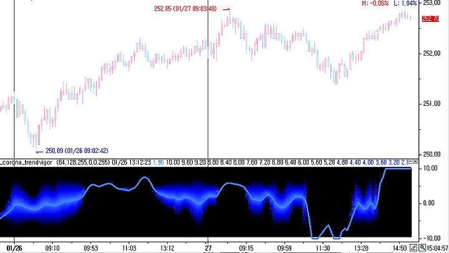Click the 250.00 price axis label
449x253 pixels.
click(432, 154)
